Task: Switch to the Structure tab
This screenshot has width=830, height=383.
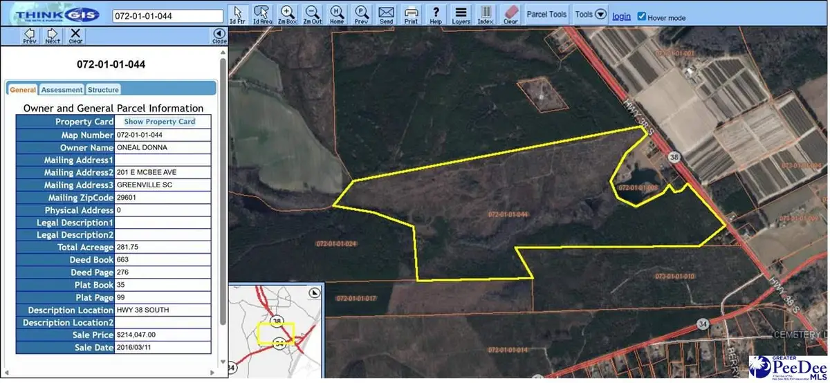Action: tap(103, 89)
